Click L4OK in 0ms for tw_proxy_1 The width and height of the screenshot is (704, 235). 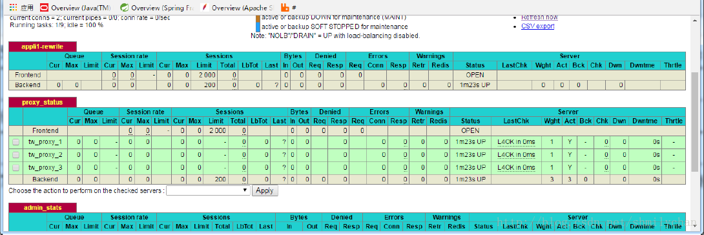pos(516,142)
